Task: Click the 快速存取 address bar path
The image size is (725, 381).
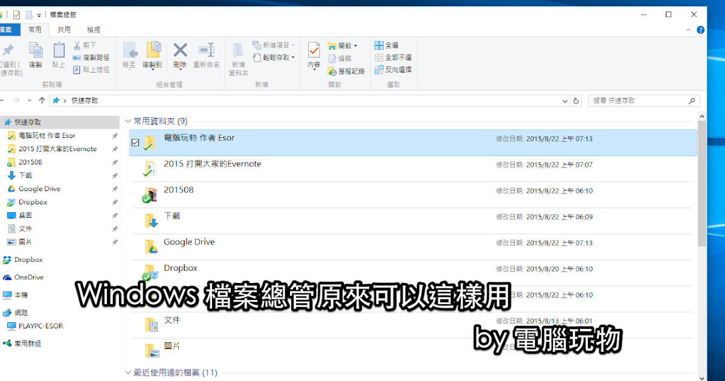Action: click(x=85, y=101)
